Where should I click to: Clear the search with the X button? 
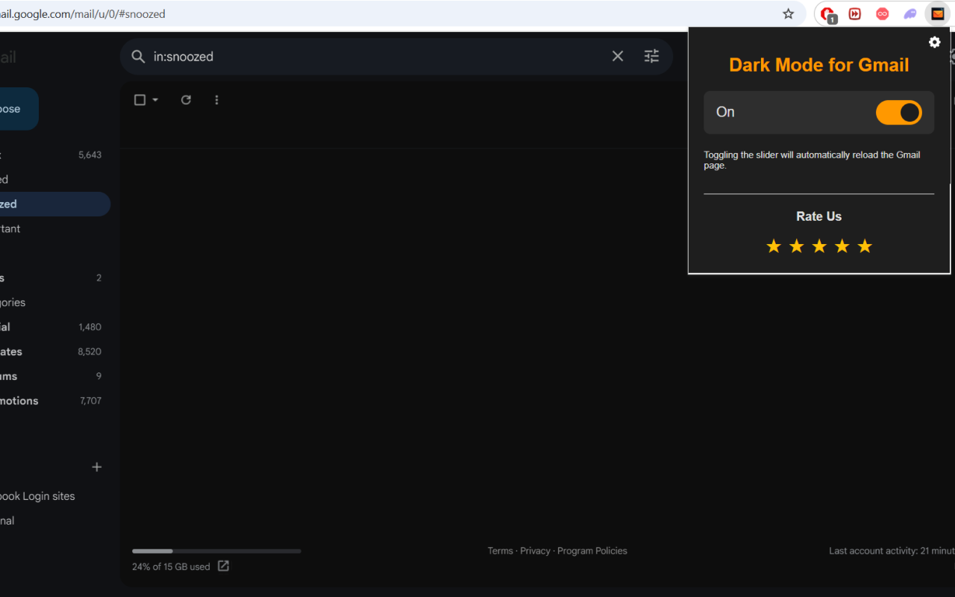[617, 56]
